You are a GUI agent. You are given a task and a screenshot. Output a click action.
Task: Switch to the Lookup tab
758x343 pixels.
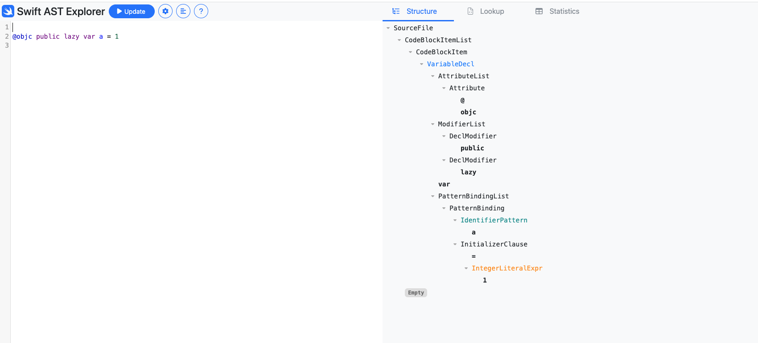pyautogui.click(x=486, y=12)
